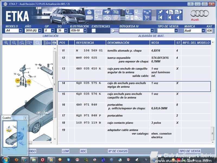Click the printer icon in ETKA toolbar
The height and width of the screenshot is (163, 217).
[x=89, y=12]
